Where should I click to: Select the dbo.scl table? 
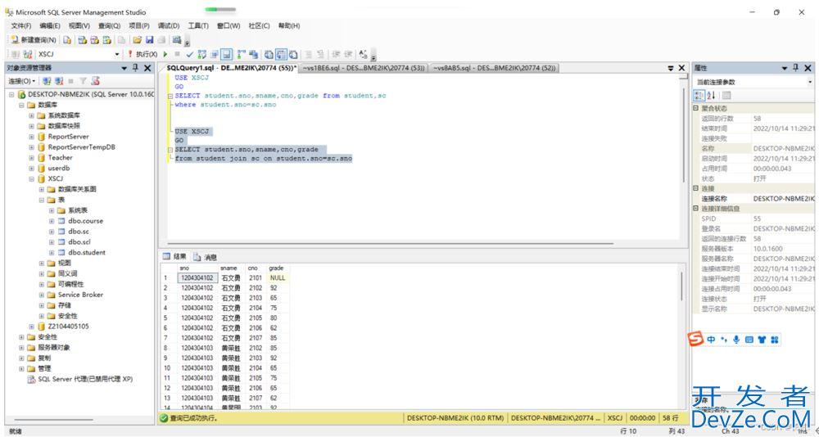[x=79, y=241]
